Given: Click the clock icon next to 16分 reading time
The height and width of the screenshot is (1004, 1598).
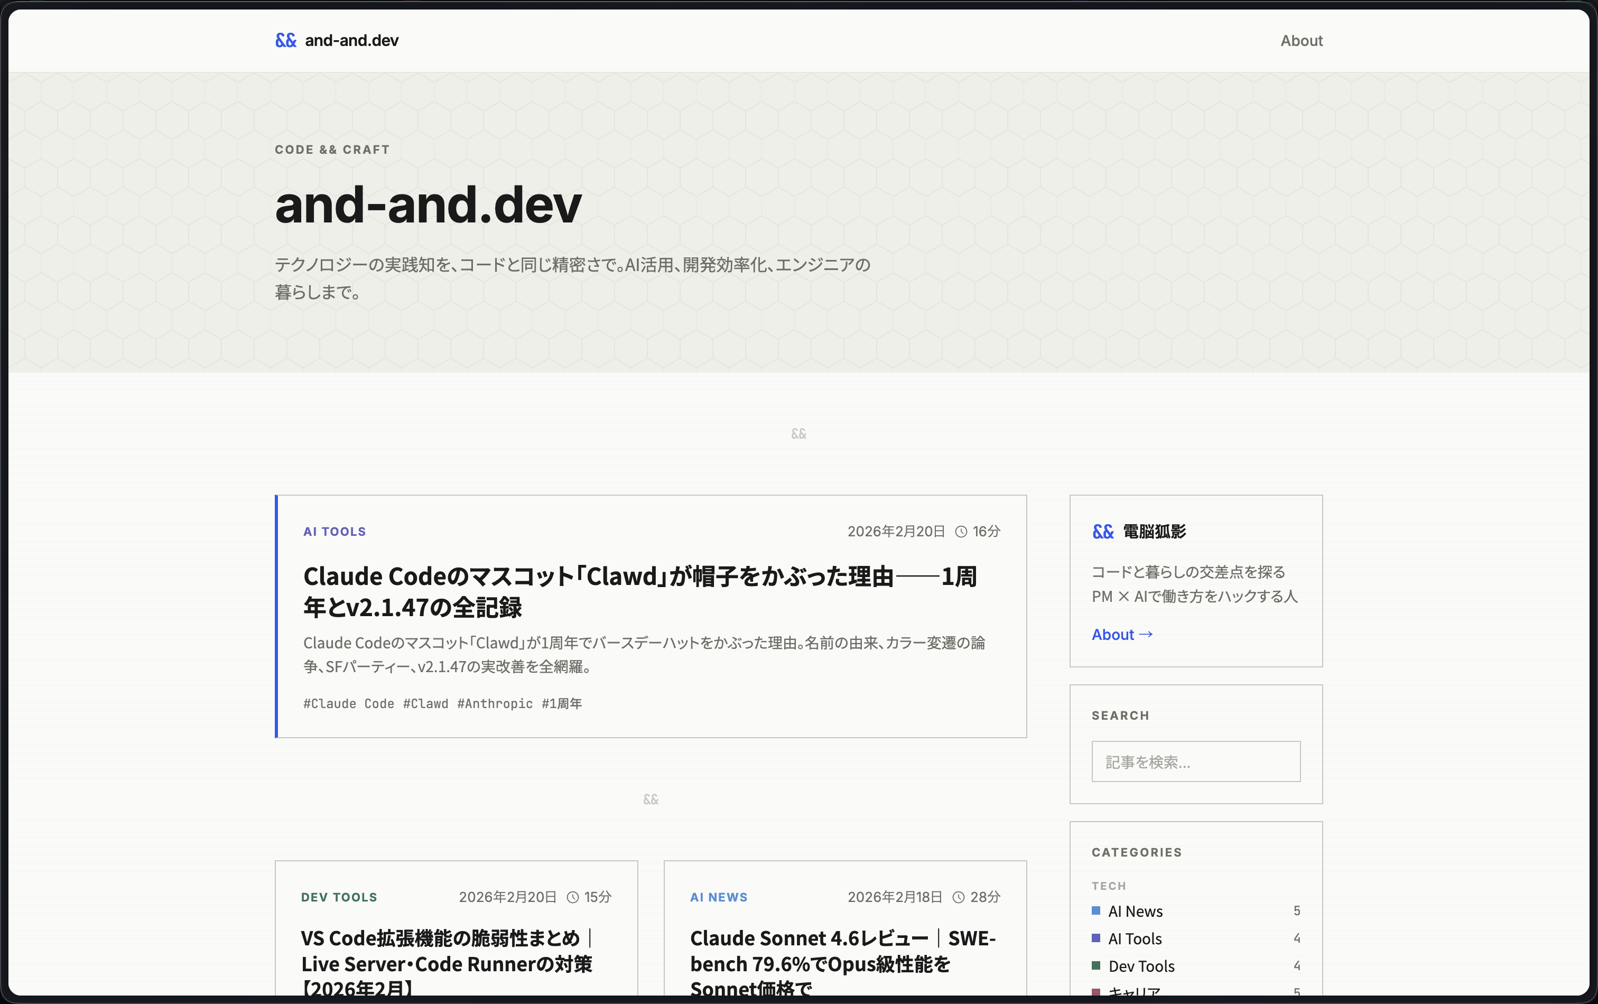Looking at the screenshot, I should 960,531.
